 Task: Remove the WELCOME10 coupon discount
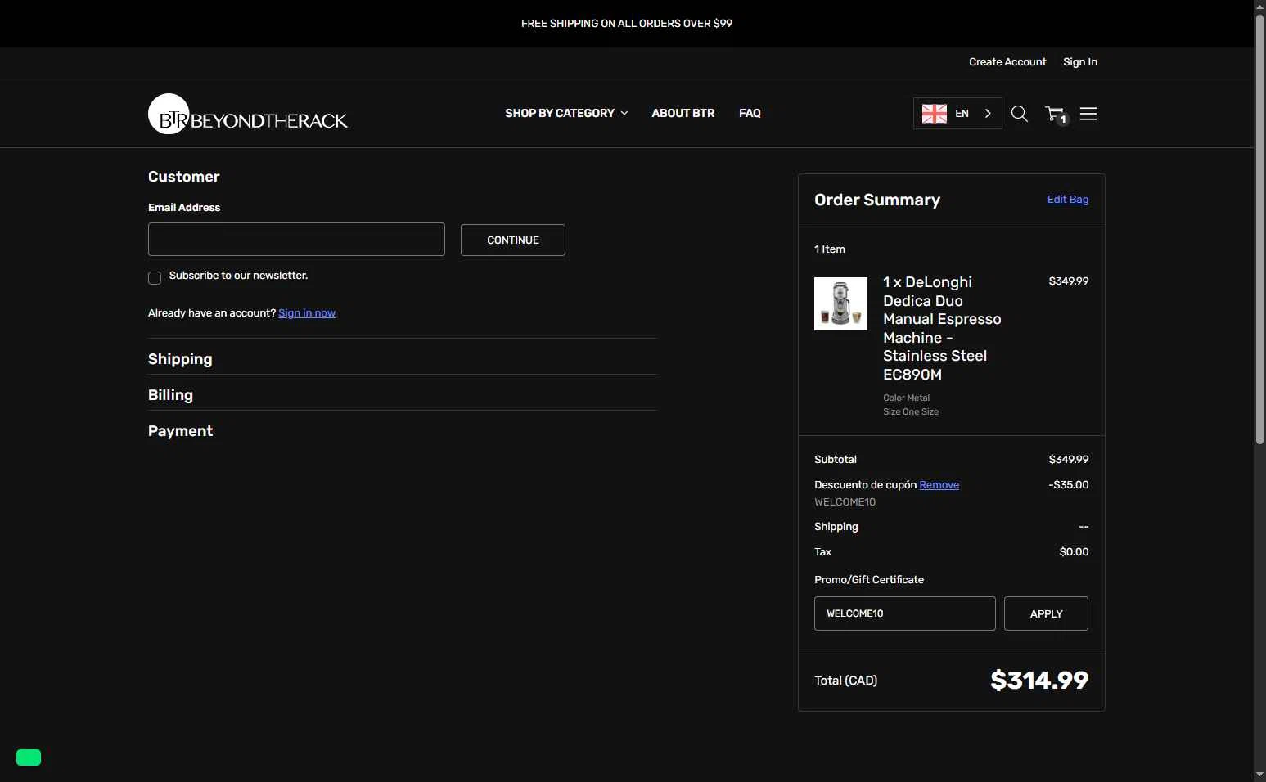click(939, 485)
